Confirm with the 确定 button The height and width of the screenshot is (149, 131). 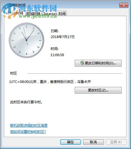(x=71, y=142)
